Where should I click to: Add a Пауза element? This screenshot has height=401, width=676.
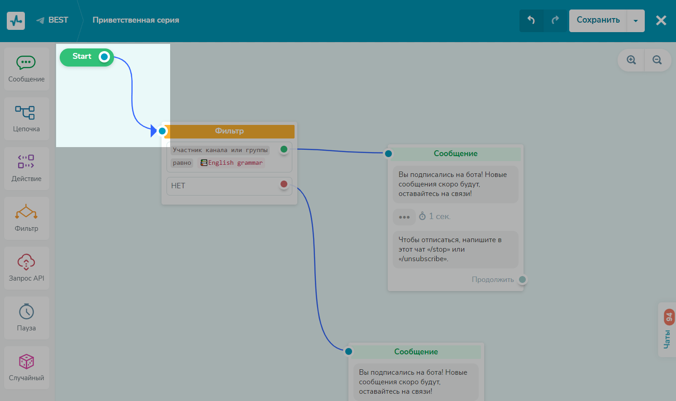[26, 318]
